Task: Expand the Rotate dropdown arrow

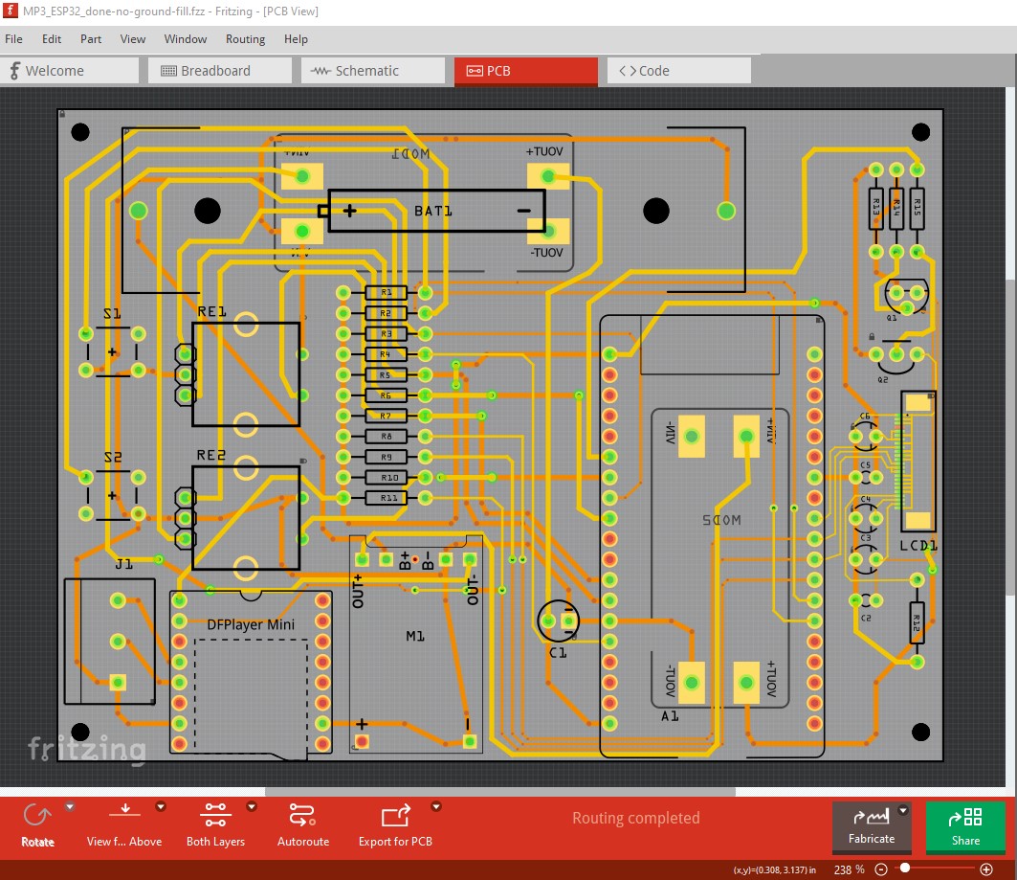Action: click(69, 807)
